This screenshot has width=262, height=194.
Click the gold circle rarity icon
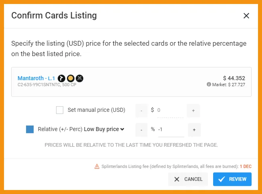click(71, 78)
